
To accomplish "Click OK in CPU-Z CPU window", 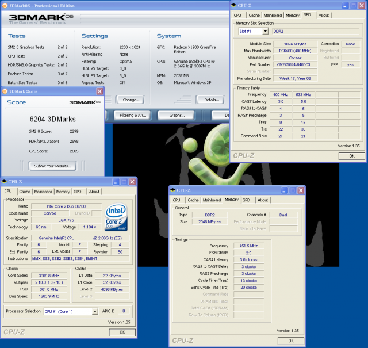I will point(122,332).
